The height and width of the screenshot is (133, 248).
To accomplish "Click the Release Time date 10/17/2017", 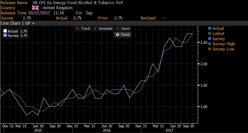I will (38, 13).
